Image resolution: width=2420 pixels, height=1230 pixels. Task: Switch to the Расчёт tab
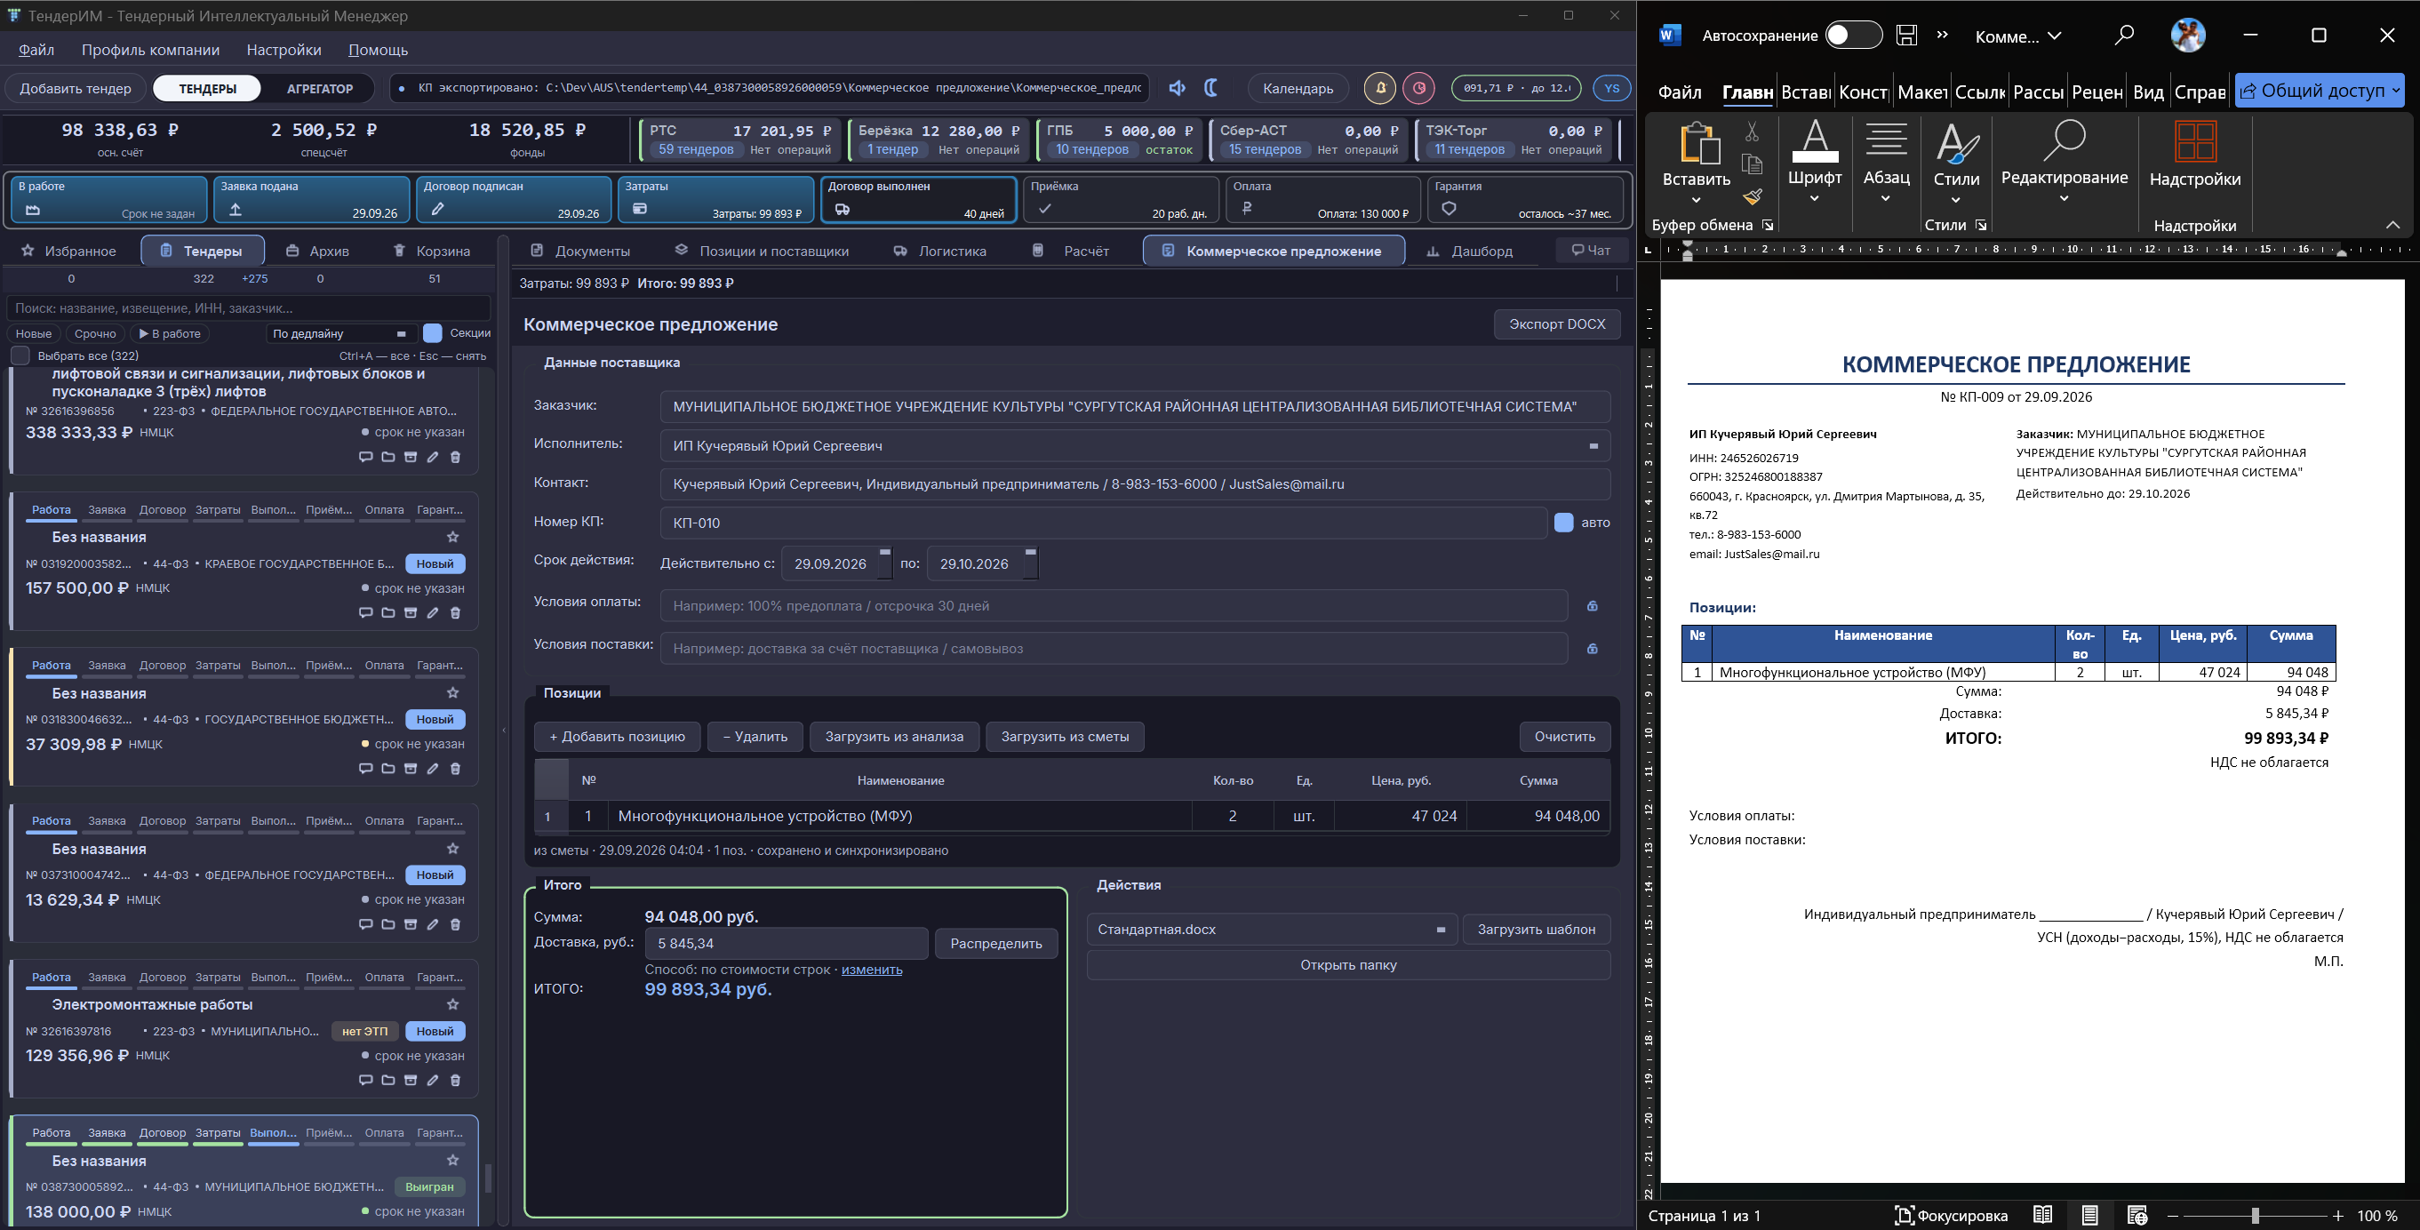(x=1071, y=251)
